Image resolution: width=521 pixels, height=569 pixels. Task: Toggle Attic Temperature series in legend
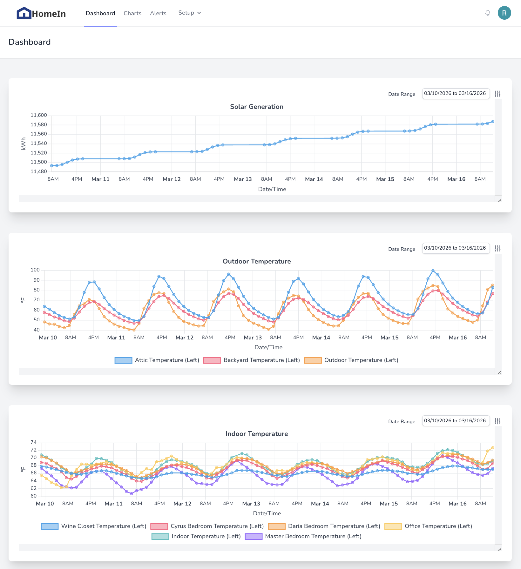click(157, 360)
